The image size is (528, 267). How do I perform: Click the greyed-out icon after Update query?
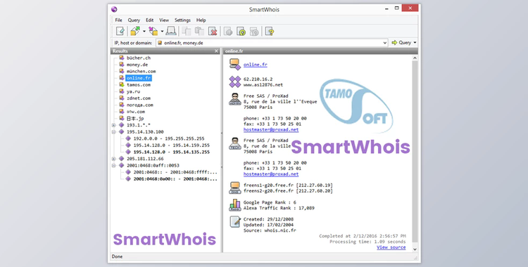pyautogui.click(x=254, y=32)
